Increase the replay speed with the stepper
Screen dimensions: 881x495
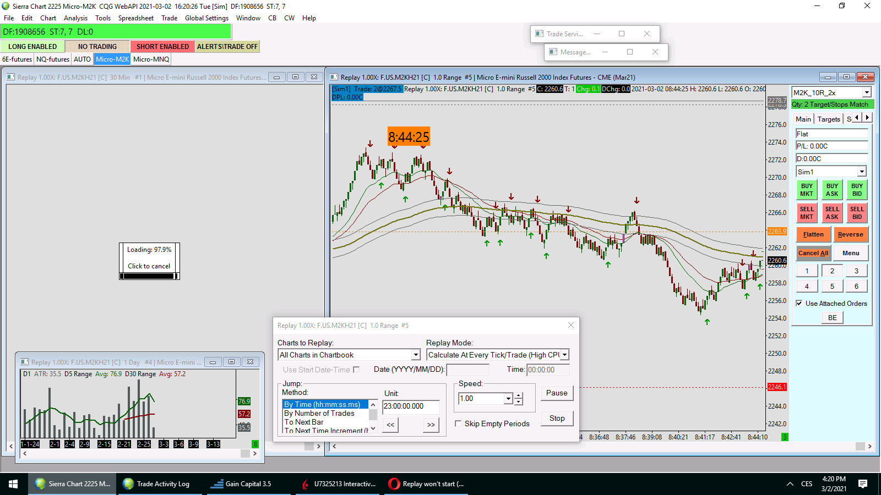coord(518,395)
